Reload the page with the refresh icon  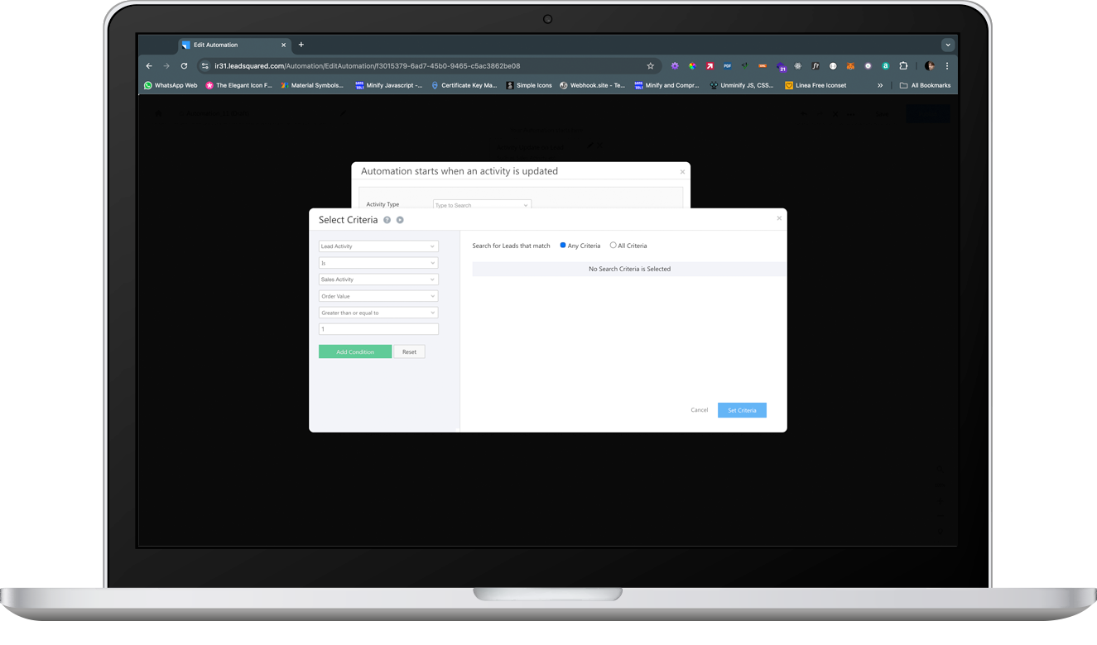[x=184, y=65]
